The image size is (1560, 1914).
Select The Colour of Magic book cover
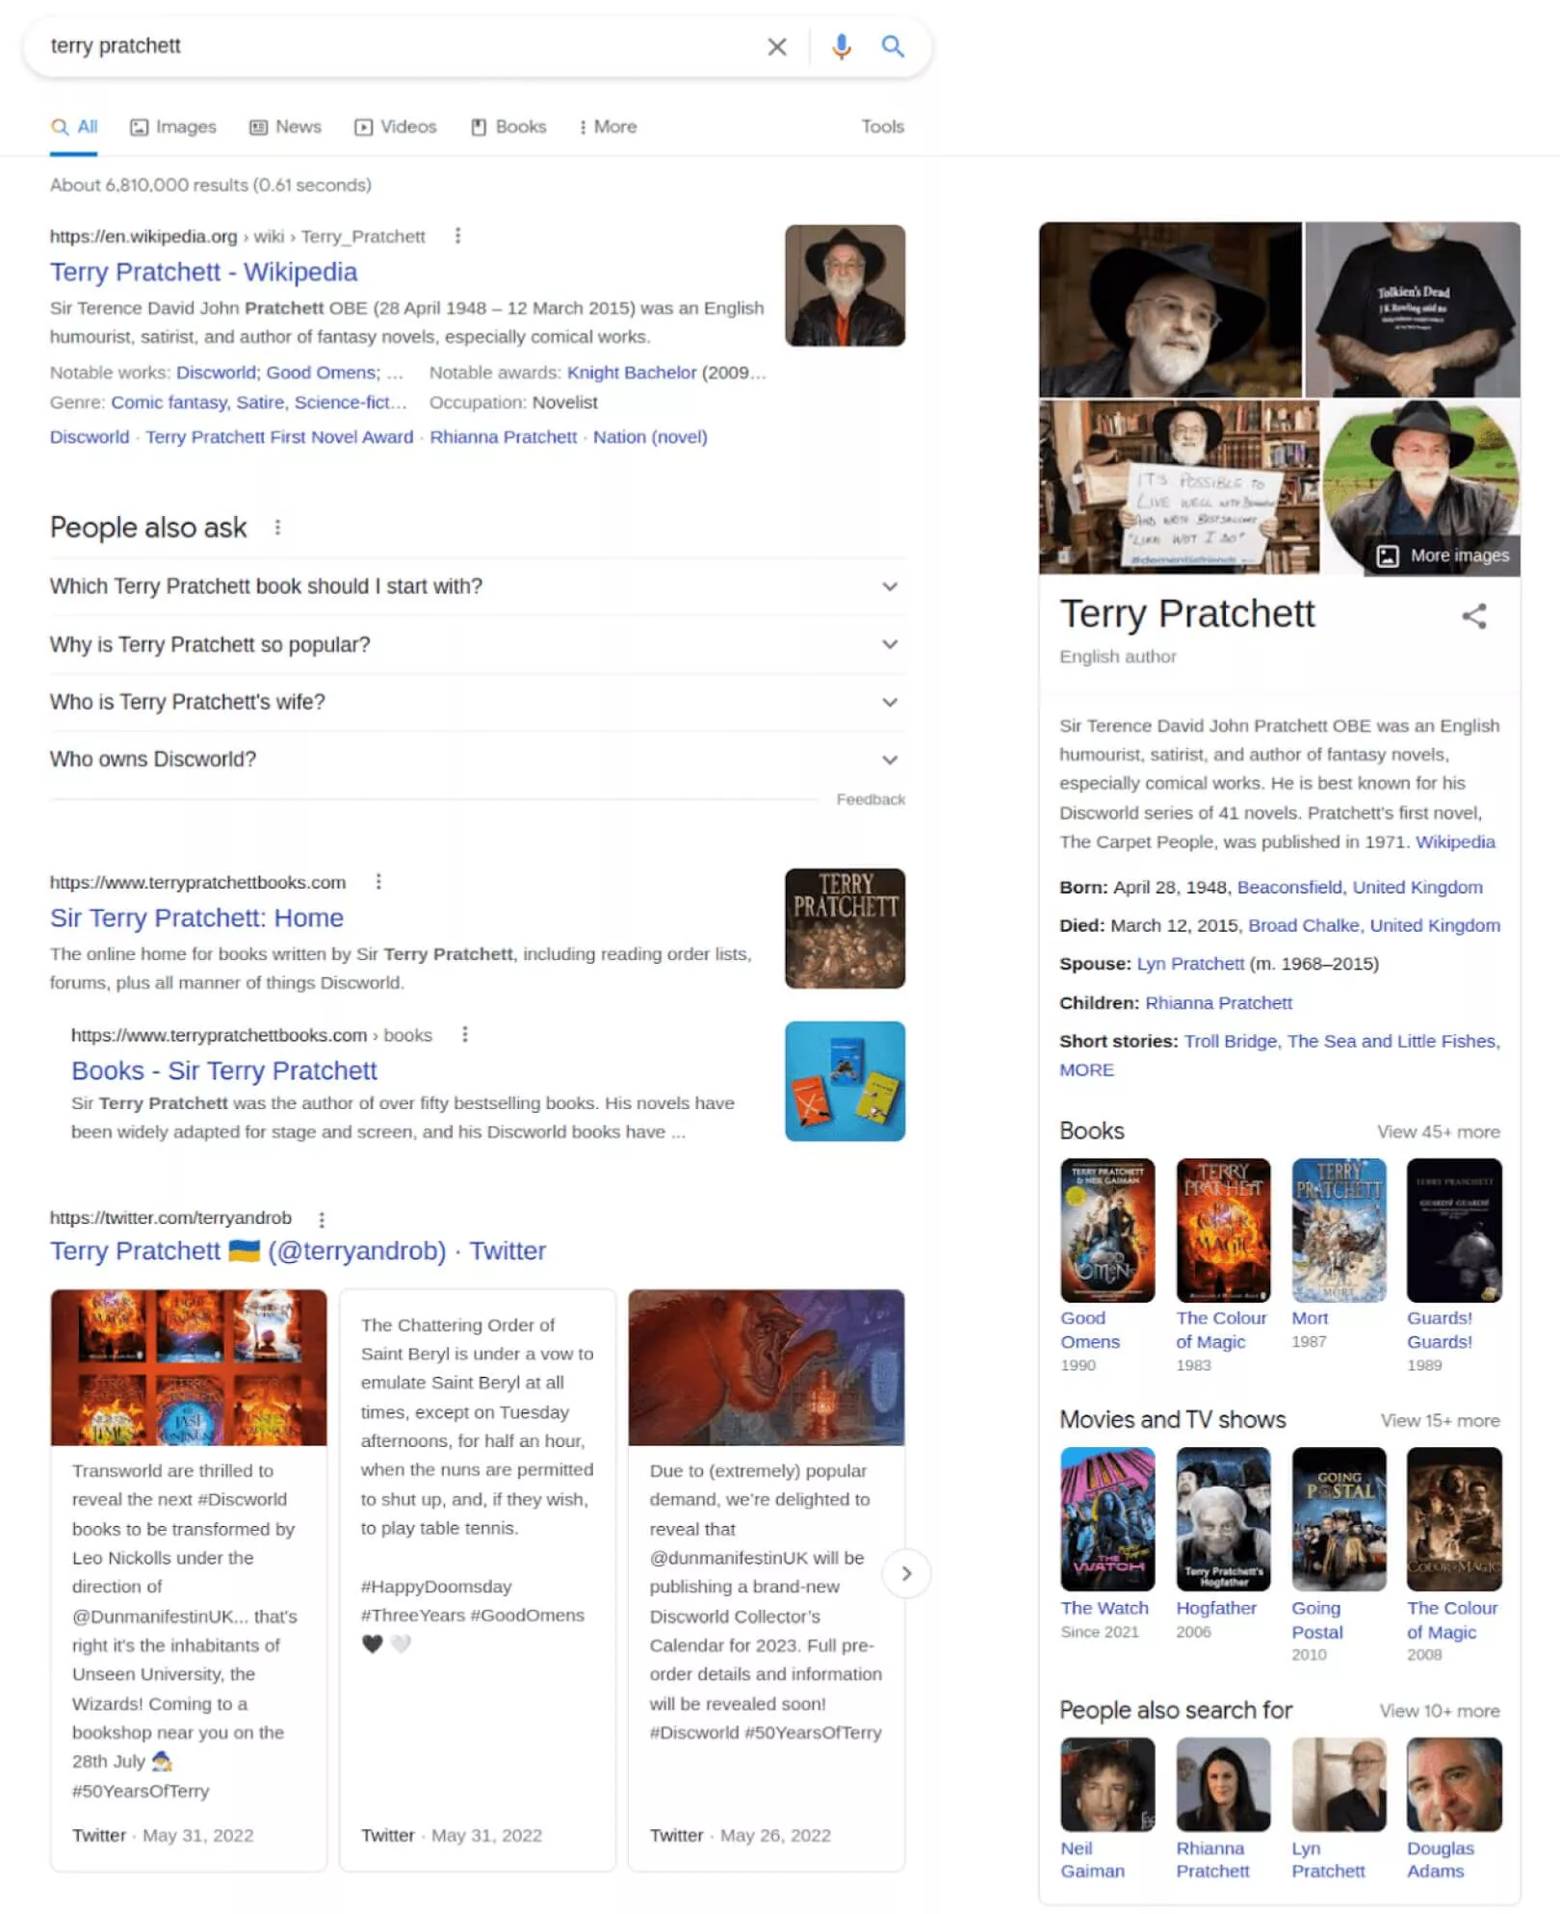tap(1223, 1231)
